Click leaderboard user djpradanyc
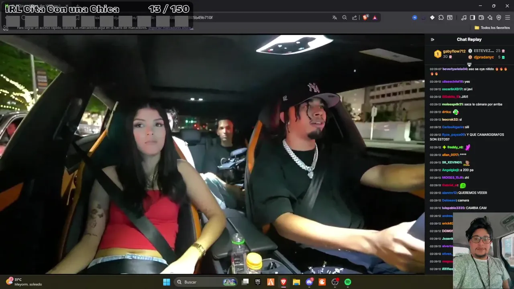Image resolution: width=514 pixels, height=289 pixels. (x=484, y=57)
